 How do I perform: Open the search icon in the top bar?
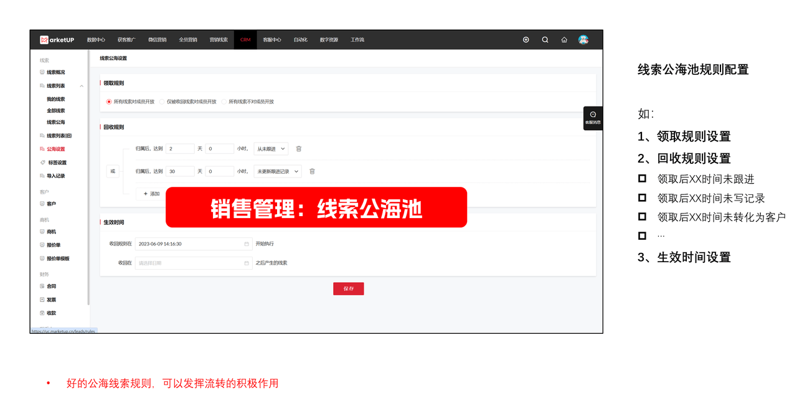545,39
